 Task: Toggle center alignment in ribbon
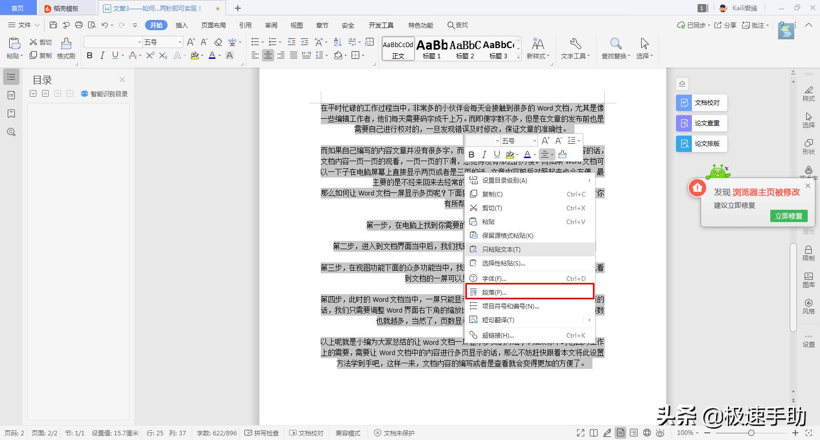tap(268, 55)
